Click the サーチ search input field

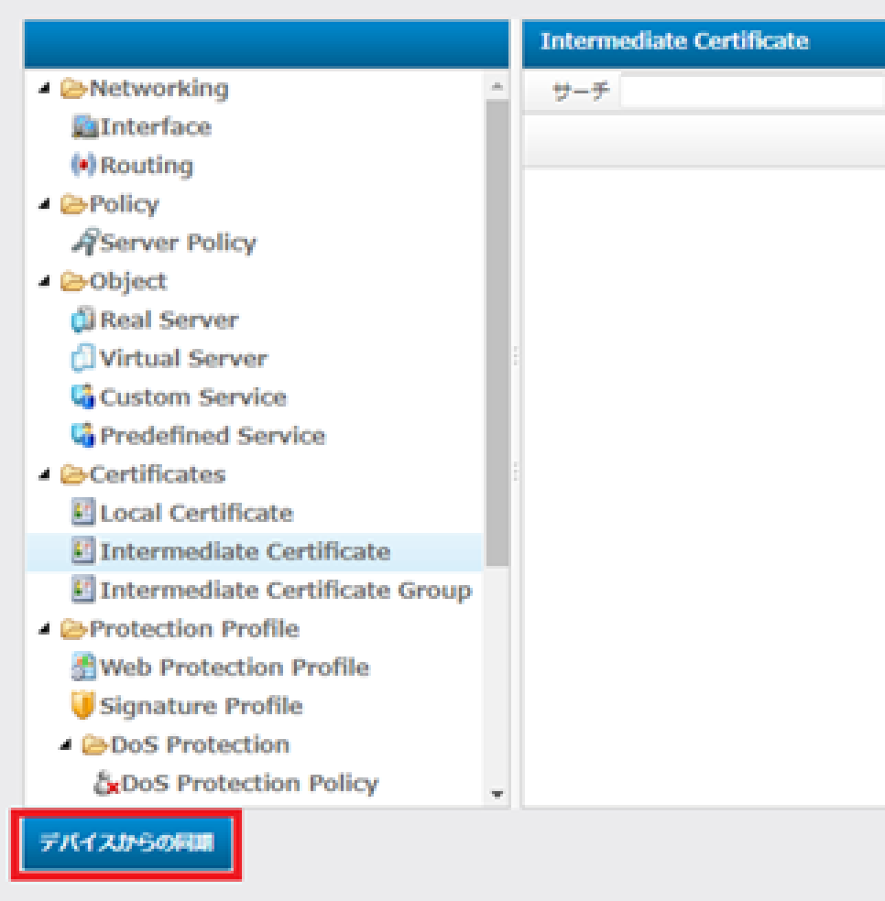[x=751, y=92]
